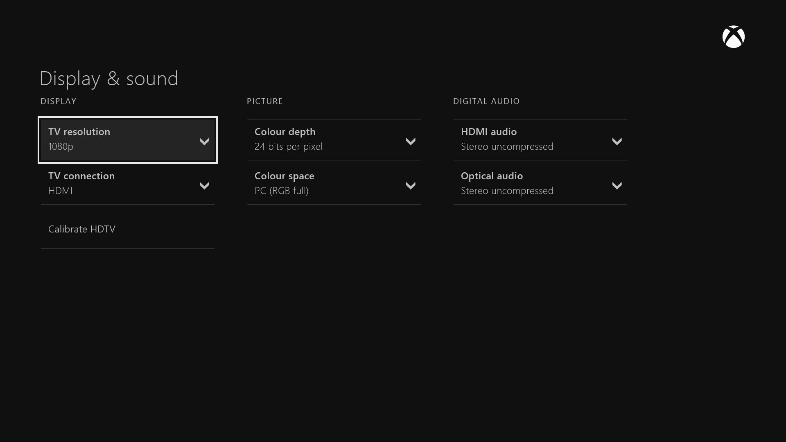
Task: Select the DIGITAL AUDIO section header
Action: pyautogui.click(x=486, y=101)
